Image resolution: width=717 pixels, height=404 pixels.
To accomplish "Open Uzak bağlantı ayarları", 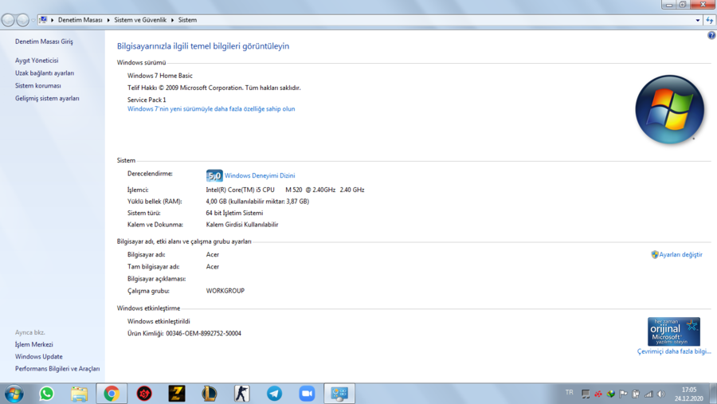I will (45, 73).
